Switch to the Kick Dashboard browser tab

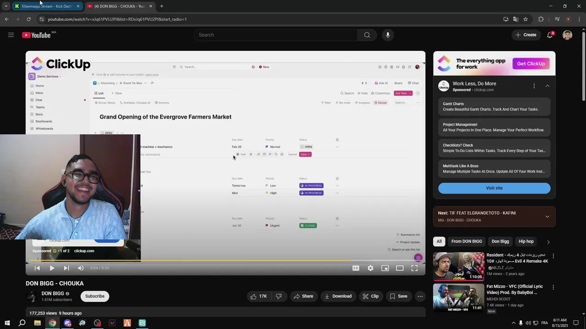47,6
